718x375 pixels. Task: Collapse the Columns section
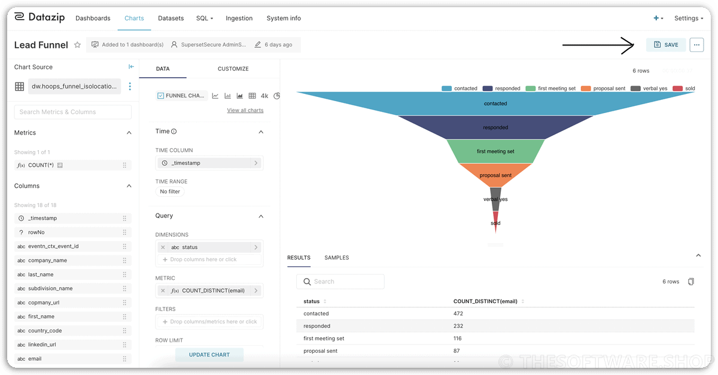point(129,186)
